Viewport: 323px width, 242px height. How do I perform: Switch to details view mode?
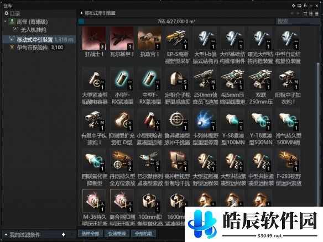click(x=311, y=14)
